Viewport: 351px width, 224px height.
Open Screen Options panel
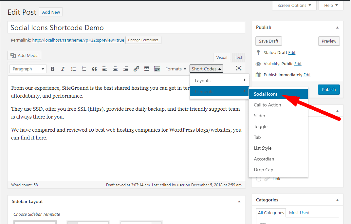[294, 5]
